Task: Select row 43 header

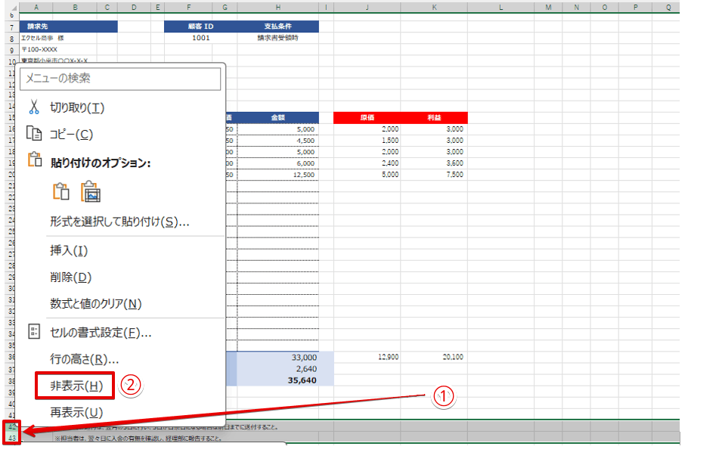Action: 12,438
